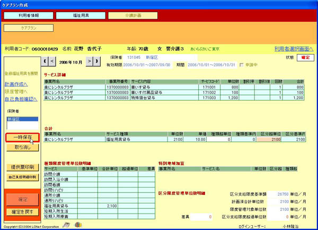Click the 福祉用具貸与 row with 2,100
The height and width of the screenshot is (230, 318).
[100, 206]
